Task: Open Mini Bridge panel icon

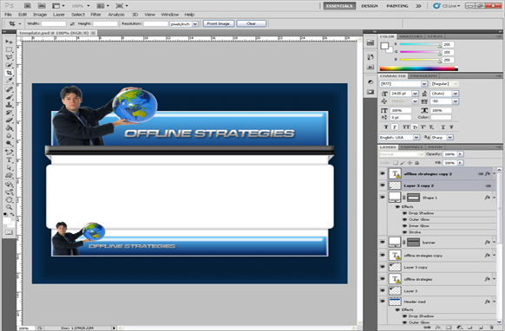Action: click(371, 42)
